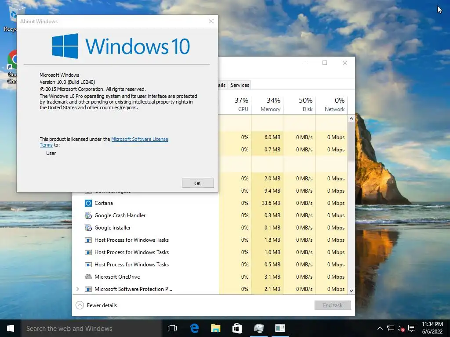The height and width of the screenshot is (337, 450).
Task: Expand Microsoft Software Protection process group
Action: (x=77, y=289)
